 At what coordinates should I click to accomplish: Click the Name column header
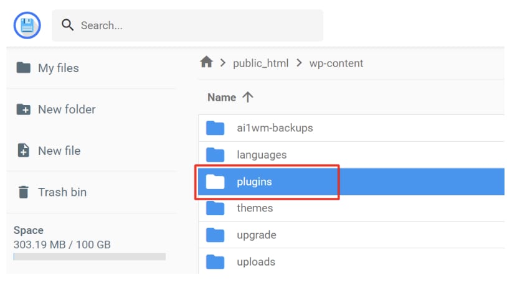coord(222,97)
